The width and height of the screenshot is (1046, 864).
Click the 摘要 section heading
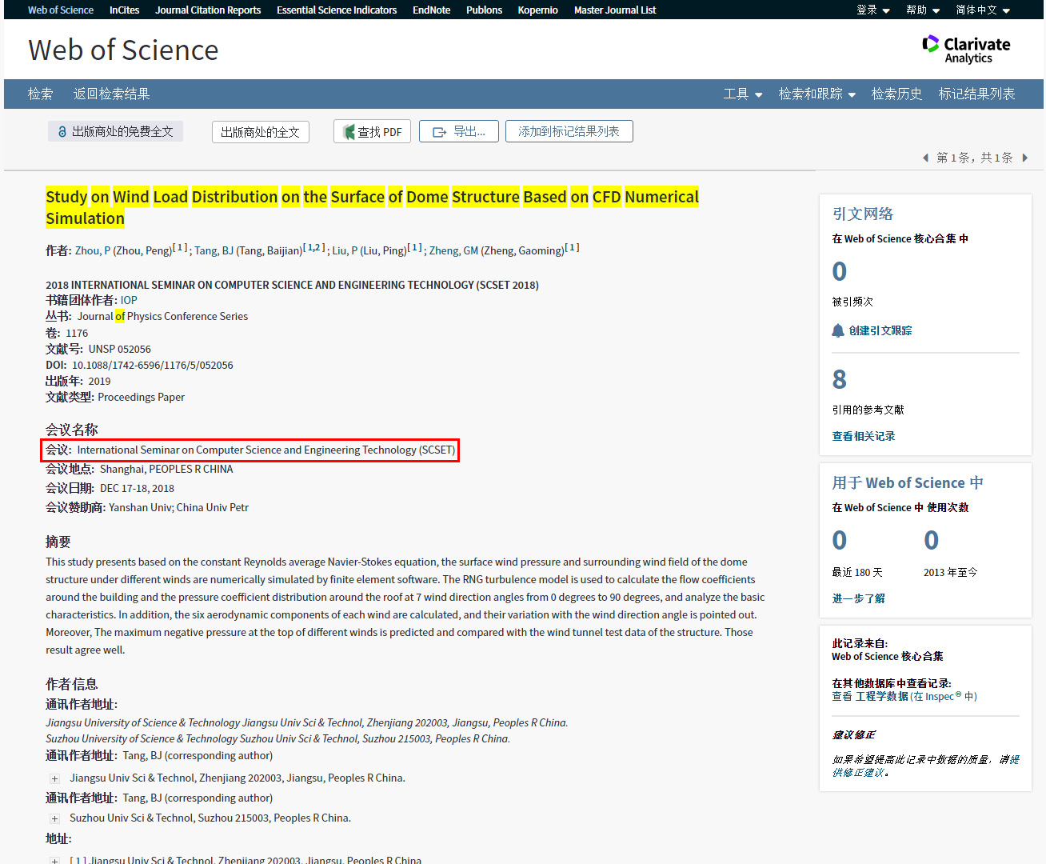pyautogui.click(x=58, y=542)
